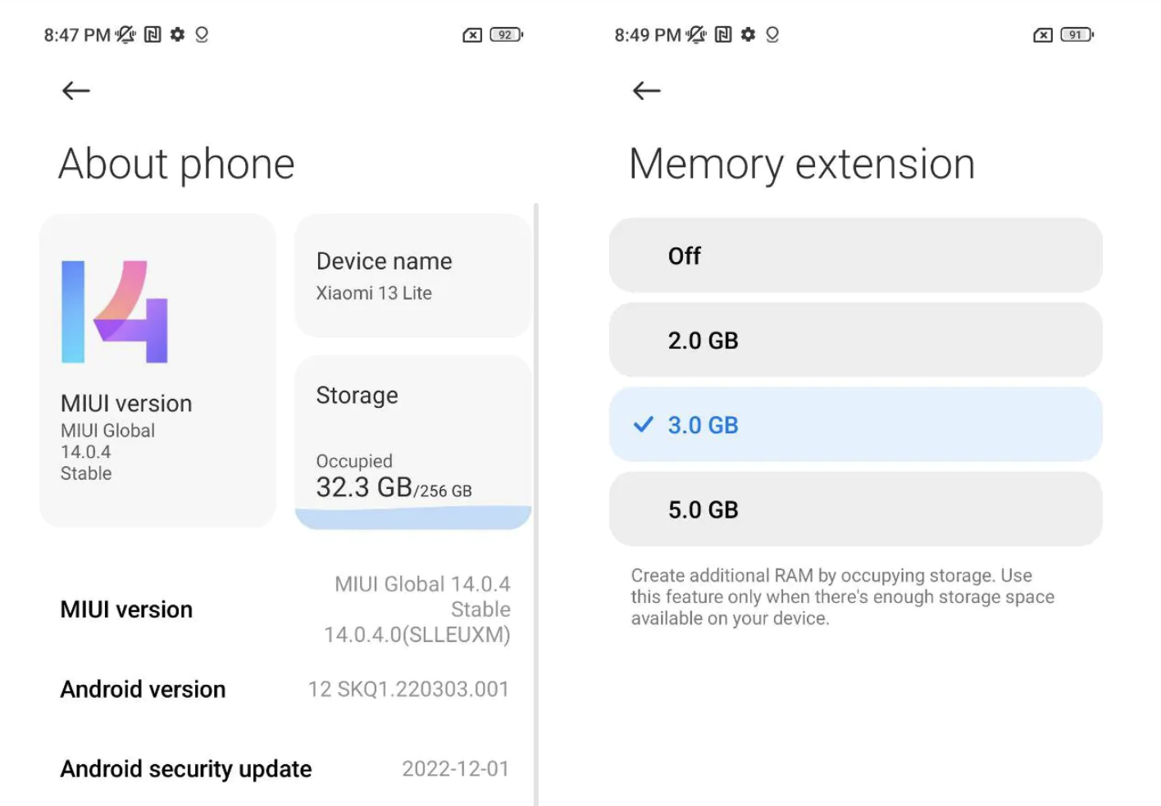Viewport: 1161px width, 806px height.
Task: Tap mute icon in Memory extension status bar
Action: (696, 34)
